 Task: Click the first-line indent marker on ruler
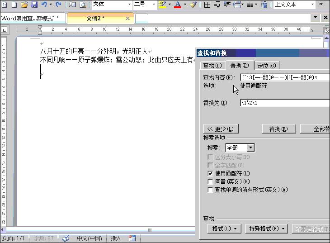pos(40,27)
